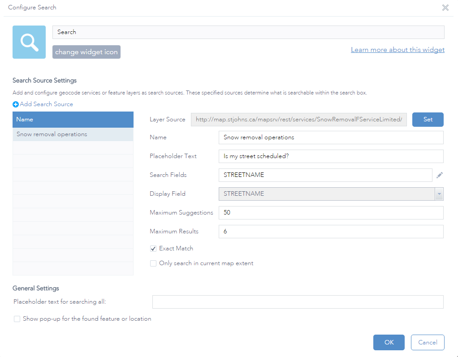Select Snow removal operations row in list
The image size is (458, 357).
(x=73, y=134)
